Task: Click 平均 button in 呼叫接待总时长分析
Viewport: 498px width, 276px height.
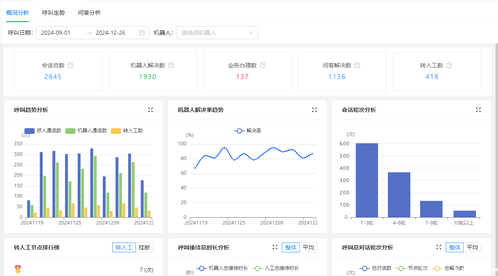Action: tap(308, 247)
